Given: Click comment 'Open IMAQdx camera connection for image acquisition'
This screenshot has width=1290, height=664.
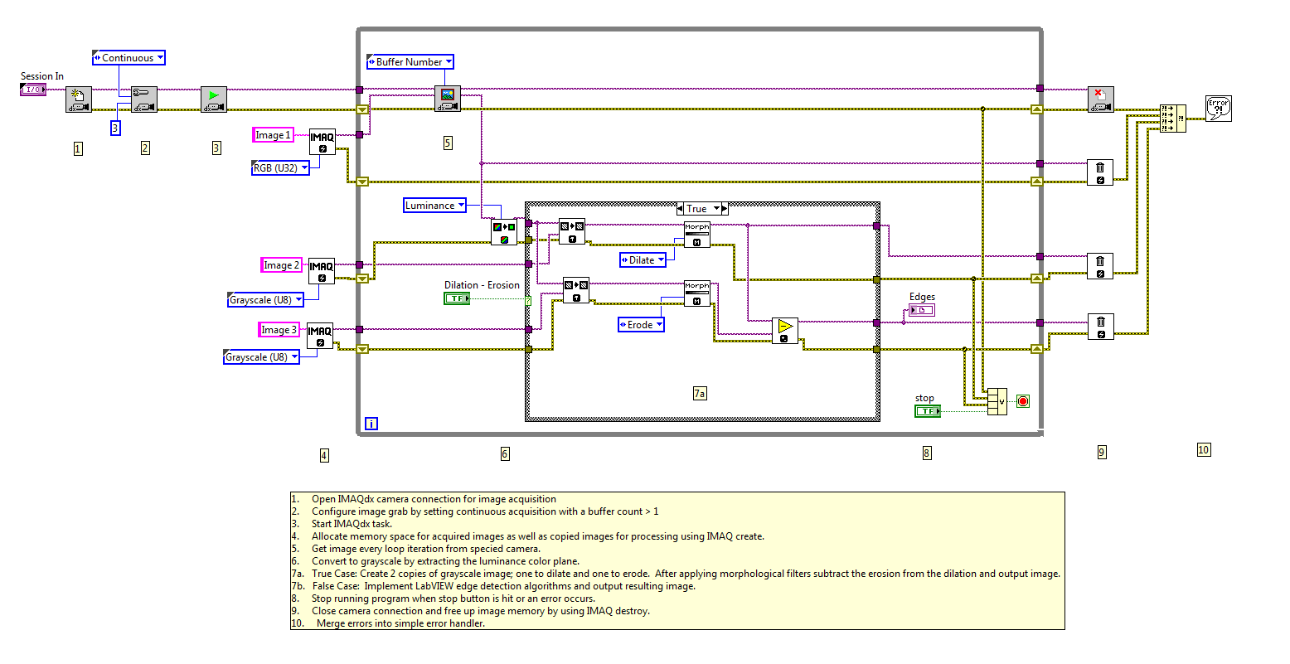Looking at the screenshot, I should pyautogui.click(x=434, y=499).
